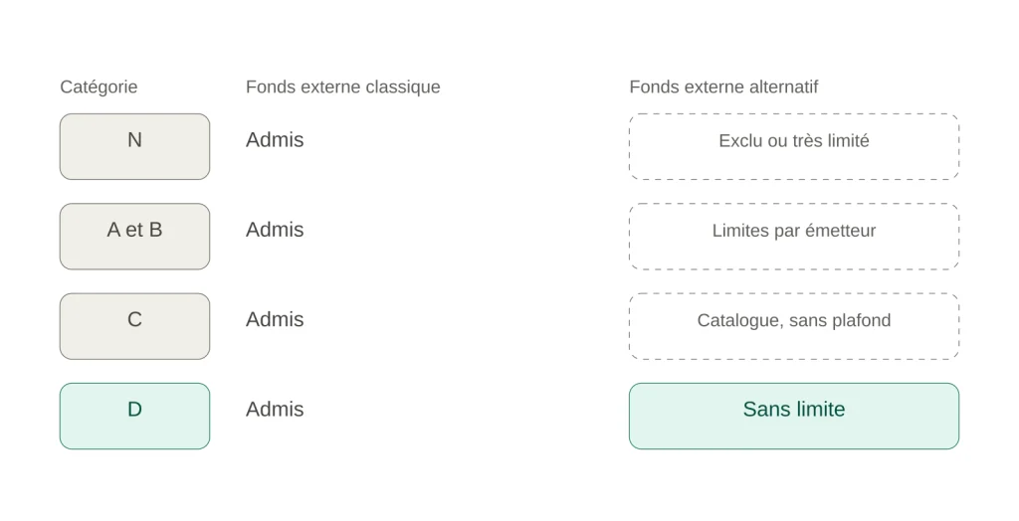Click the Limites par émetteur box

tap(794, 237)
